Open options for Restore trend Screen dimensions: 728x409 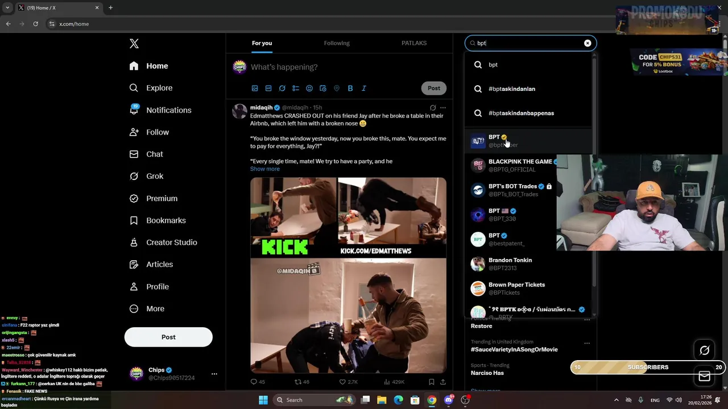coord(587,320)
